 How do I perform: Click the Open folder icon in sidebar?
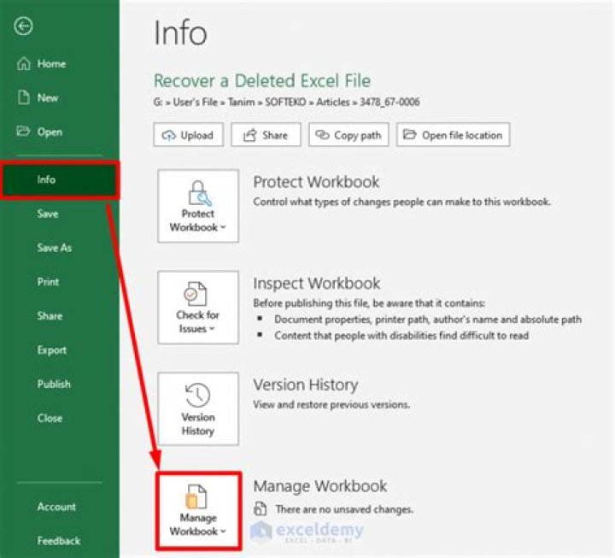(23, 132)
